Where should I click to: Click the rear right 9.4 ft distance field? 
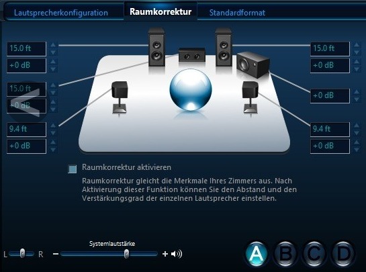pos(330,130)
